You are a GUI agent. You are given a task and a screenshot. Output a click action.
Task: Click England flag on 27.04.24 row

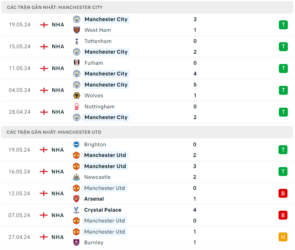coord(44,237)
